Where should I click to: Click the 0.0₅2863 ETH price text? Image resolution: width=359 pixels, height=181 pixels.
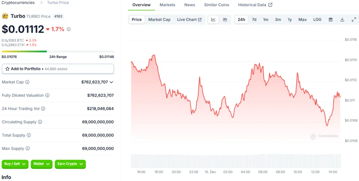coord(13,45)
